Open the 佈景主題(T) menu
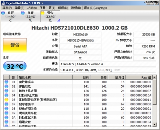Image resolution: width=160 pixels, height=130 pixels. point(47,8)
